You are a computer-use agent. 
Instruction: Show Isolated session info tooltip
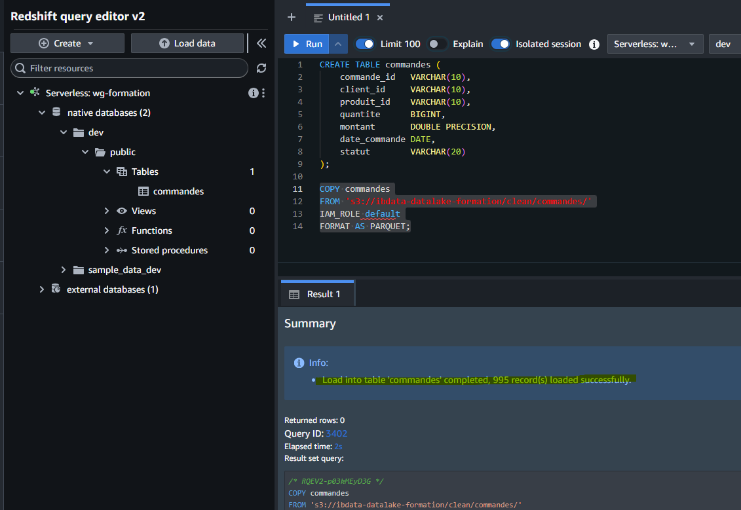[594, 45]
